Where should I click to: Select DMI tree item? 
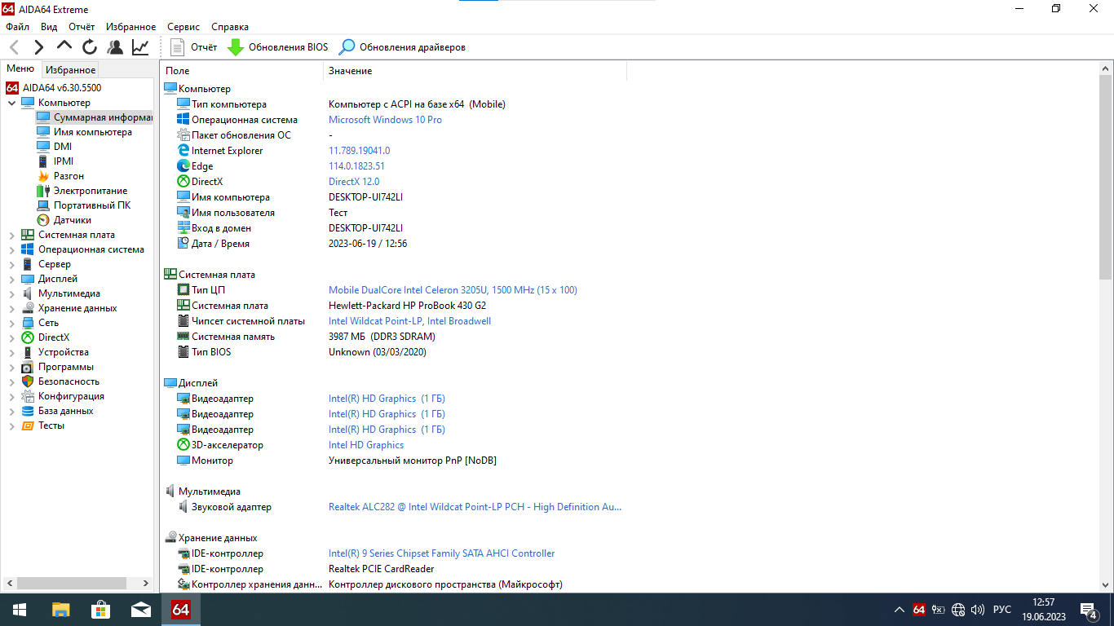(54, 147)
